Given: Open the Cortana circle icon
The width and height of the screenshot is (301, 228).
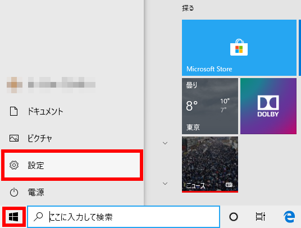Looking at the screenshot, I should pyautogui.click(x=234, y=217).
